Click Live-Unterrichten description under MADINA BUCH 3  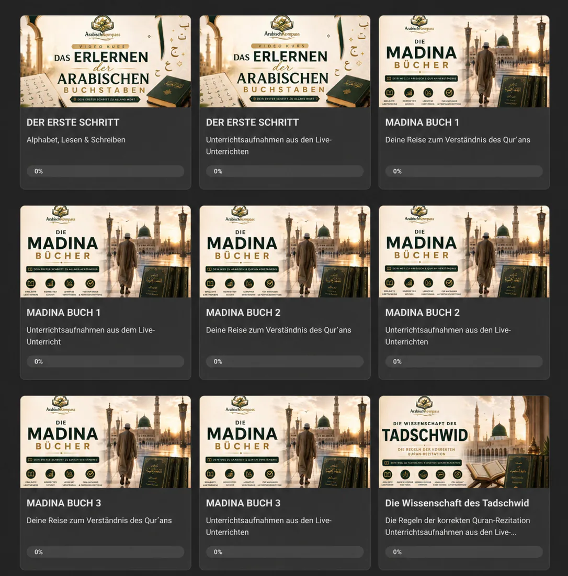pos(269,526)
